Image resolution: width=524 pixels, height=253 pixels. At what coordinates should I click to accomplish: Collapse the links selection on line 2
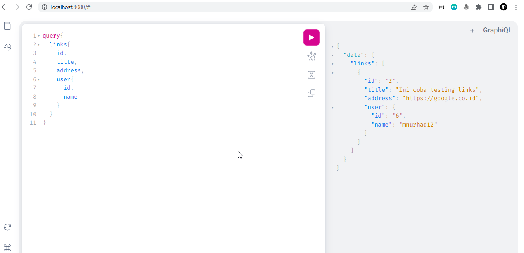click(x=39, y=44)
